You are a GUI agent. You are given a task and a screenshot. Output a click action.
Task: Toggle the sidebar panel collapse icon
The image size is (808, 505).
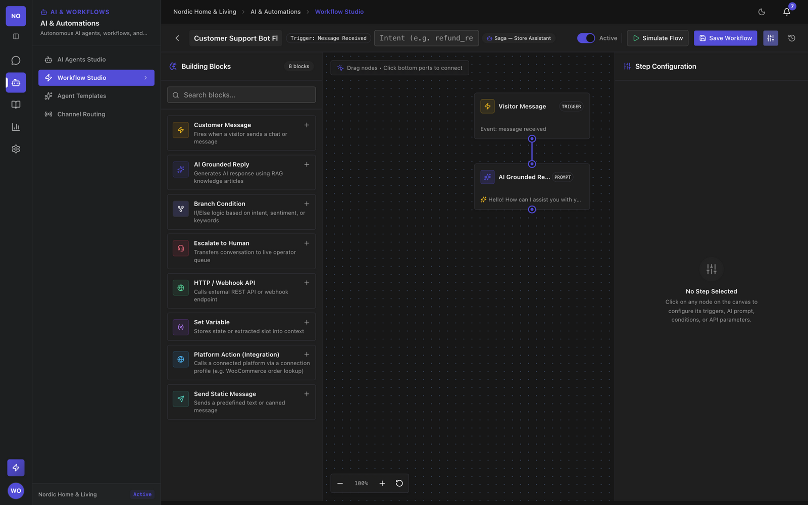pyautogui.click(x=16, y=36)
